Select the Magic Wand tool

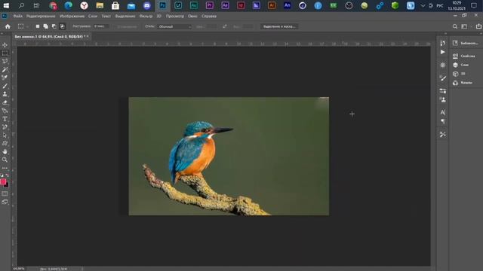pos(5,70)
